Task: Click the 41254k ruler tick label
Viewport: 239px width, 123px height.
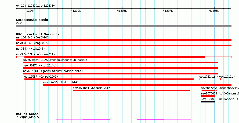Action: pyautogui.click(x=30, y=11)
